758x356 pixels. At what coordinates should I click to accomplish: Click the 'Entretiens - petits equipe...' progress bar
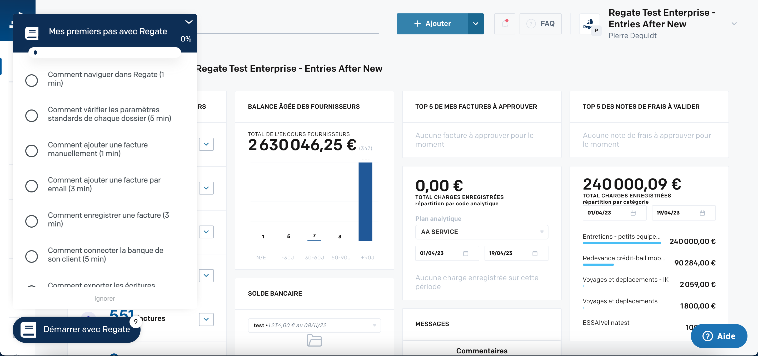622,243
